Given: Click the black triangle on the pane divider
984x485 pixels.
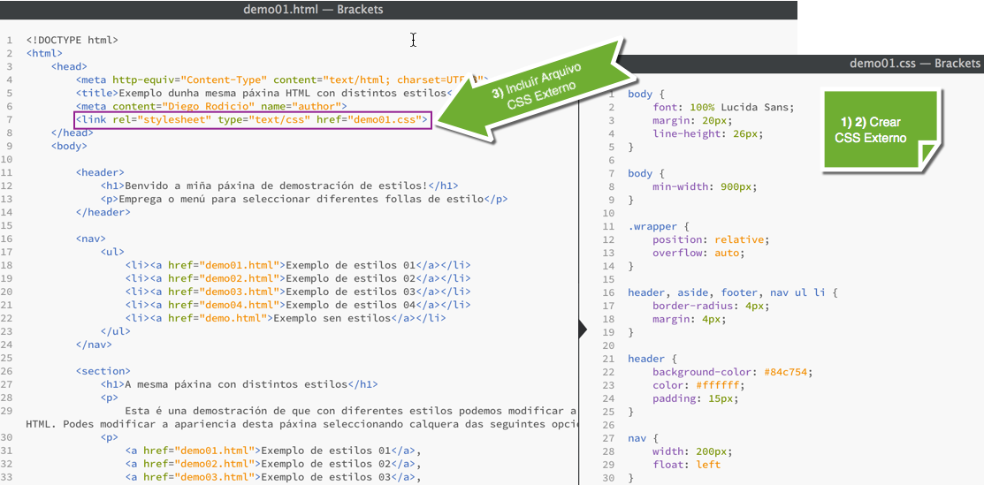Looking at the screenshot, I should (583, 330).
